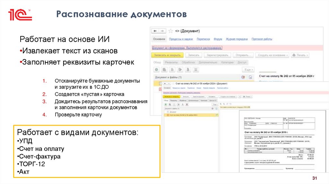Click forward arrow in <> (Документ) window
The width and height of the screenshot is (329, 184).
click(x=162, y=31)
